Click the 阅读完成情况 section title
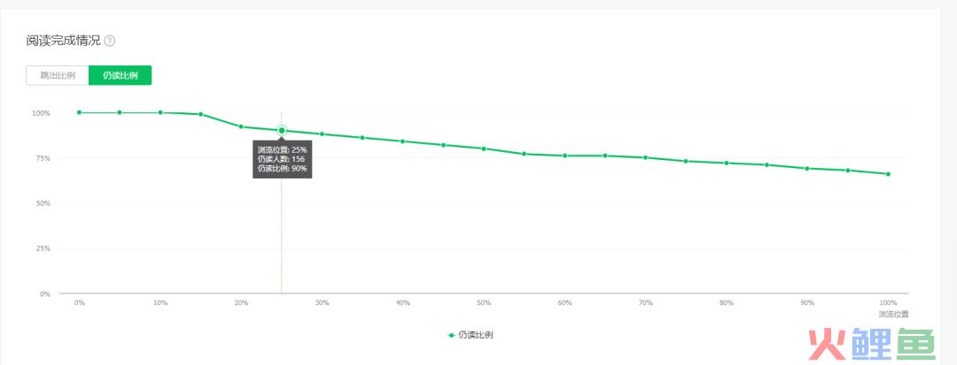Screen dimensions: 957x365 [x=64, y=42]
